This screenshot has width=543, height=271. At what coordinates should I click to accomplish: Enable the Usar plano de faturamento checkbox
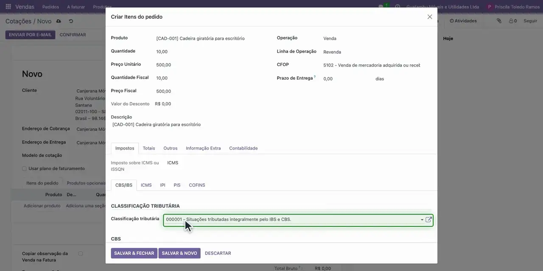[24, 169]
